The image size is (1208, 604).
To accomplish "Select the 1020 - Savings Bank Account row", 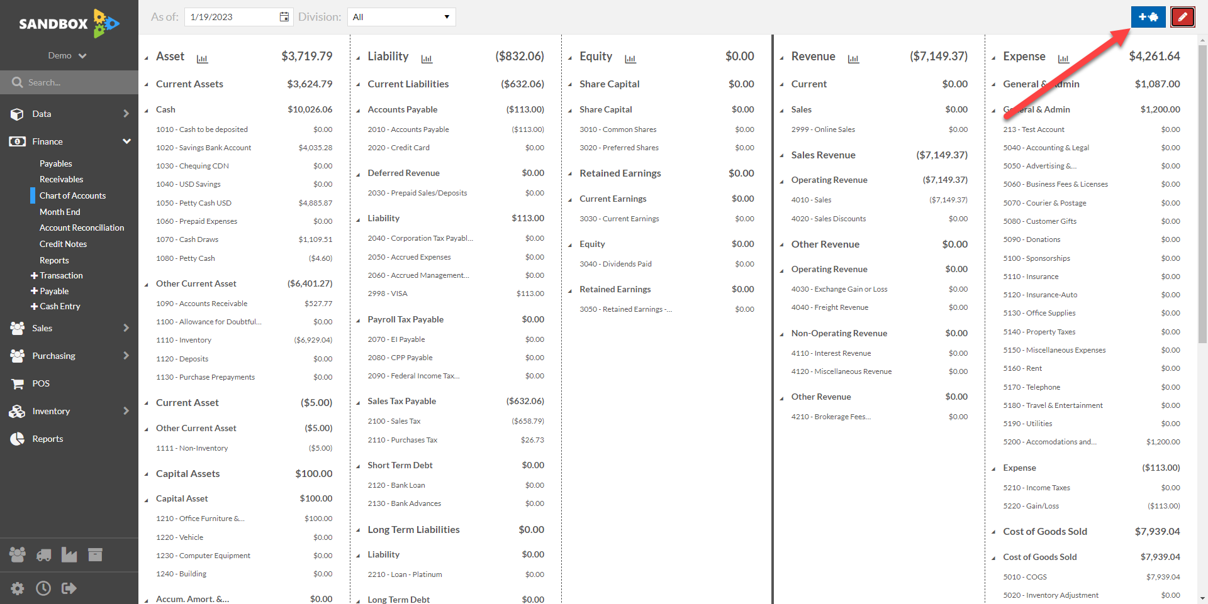I will point(244,148).
